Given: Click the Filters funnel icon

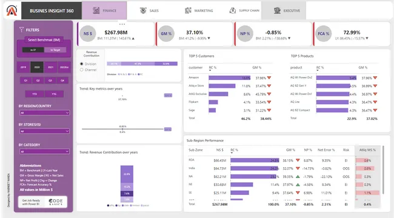Looking at the screenshot, I should coord(22,30).
